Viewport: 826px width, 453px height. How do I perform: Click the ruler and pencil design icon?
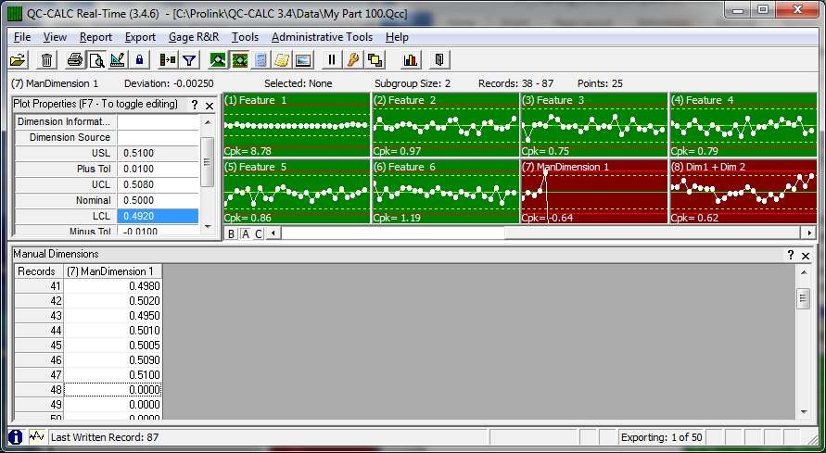pos(118,60)
